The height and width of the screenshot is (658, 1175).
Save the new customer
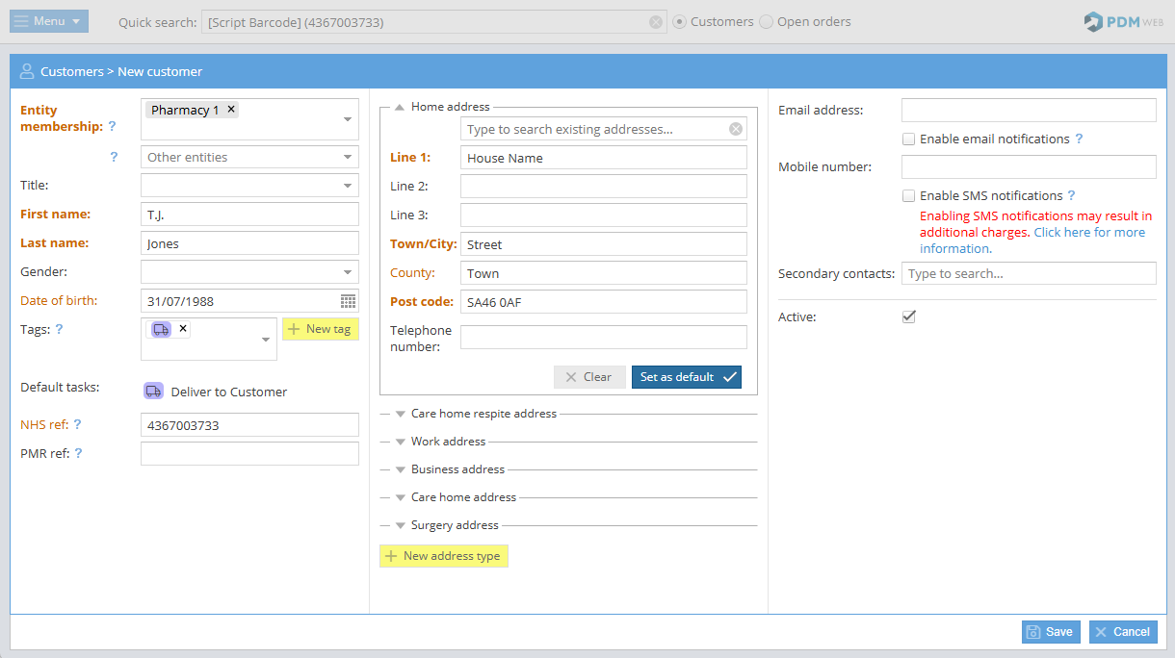tap(1051, 632)
